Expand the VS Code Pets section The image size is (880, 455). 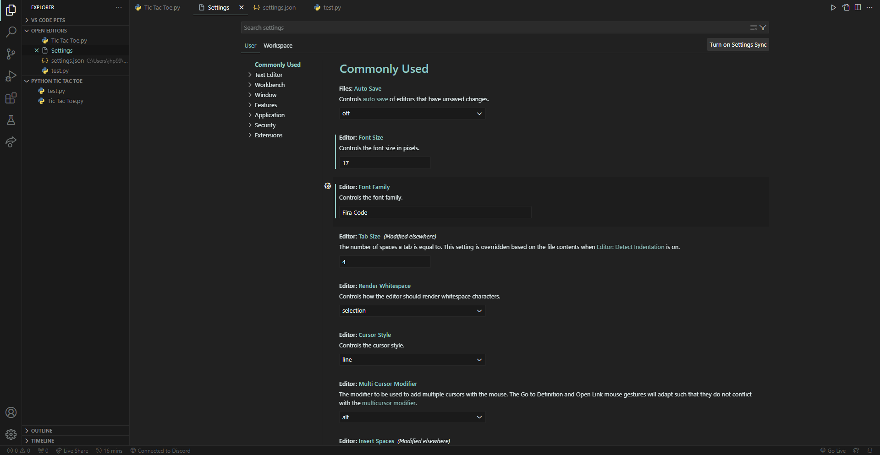click(76, 20)
